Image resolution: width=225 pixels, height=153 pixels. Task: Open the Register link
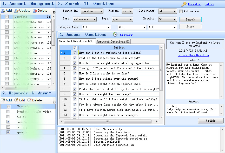coord(194,4)
